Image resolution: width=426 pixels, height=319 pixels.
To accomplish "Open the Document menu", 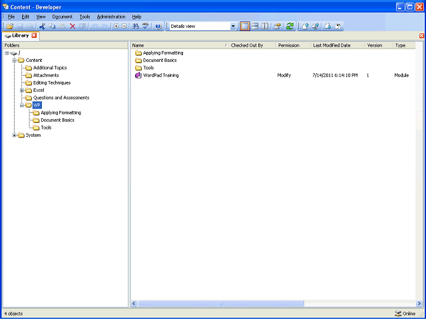I will point(63,17).
